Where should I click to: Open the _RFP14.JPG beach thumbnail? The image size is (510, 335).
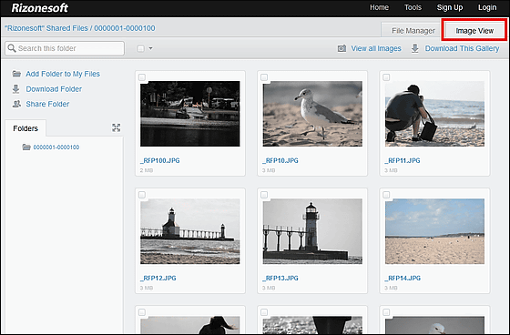point(434,231)
